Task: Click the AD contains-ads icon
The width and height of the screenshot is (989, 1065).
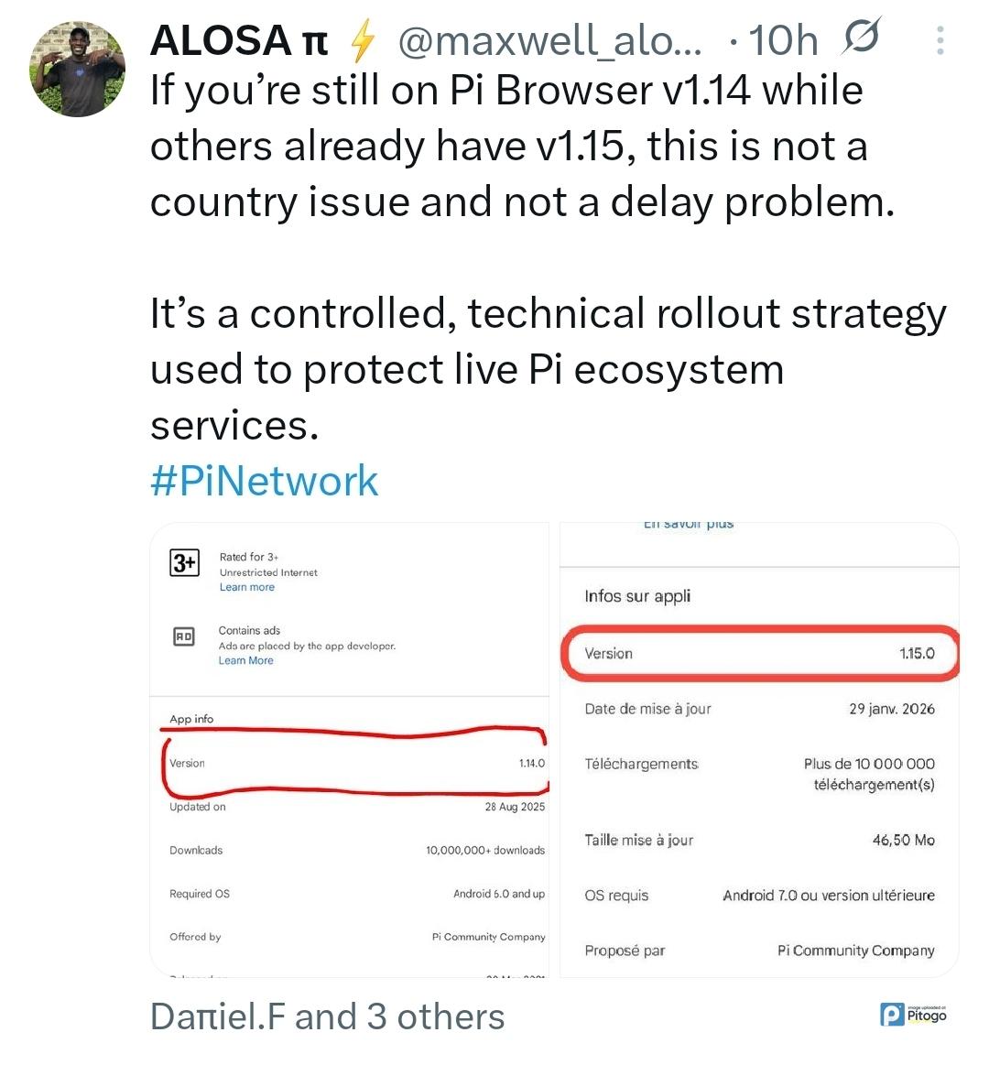Action: (x=184, y=636)
